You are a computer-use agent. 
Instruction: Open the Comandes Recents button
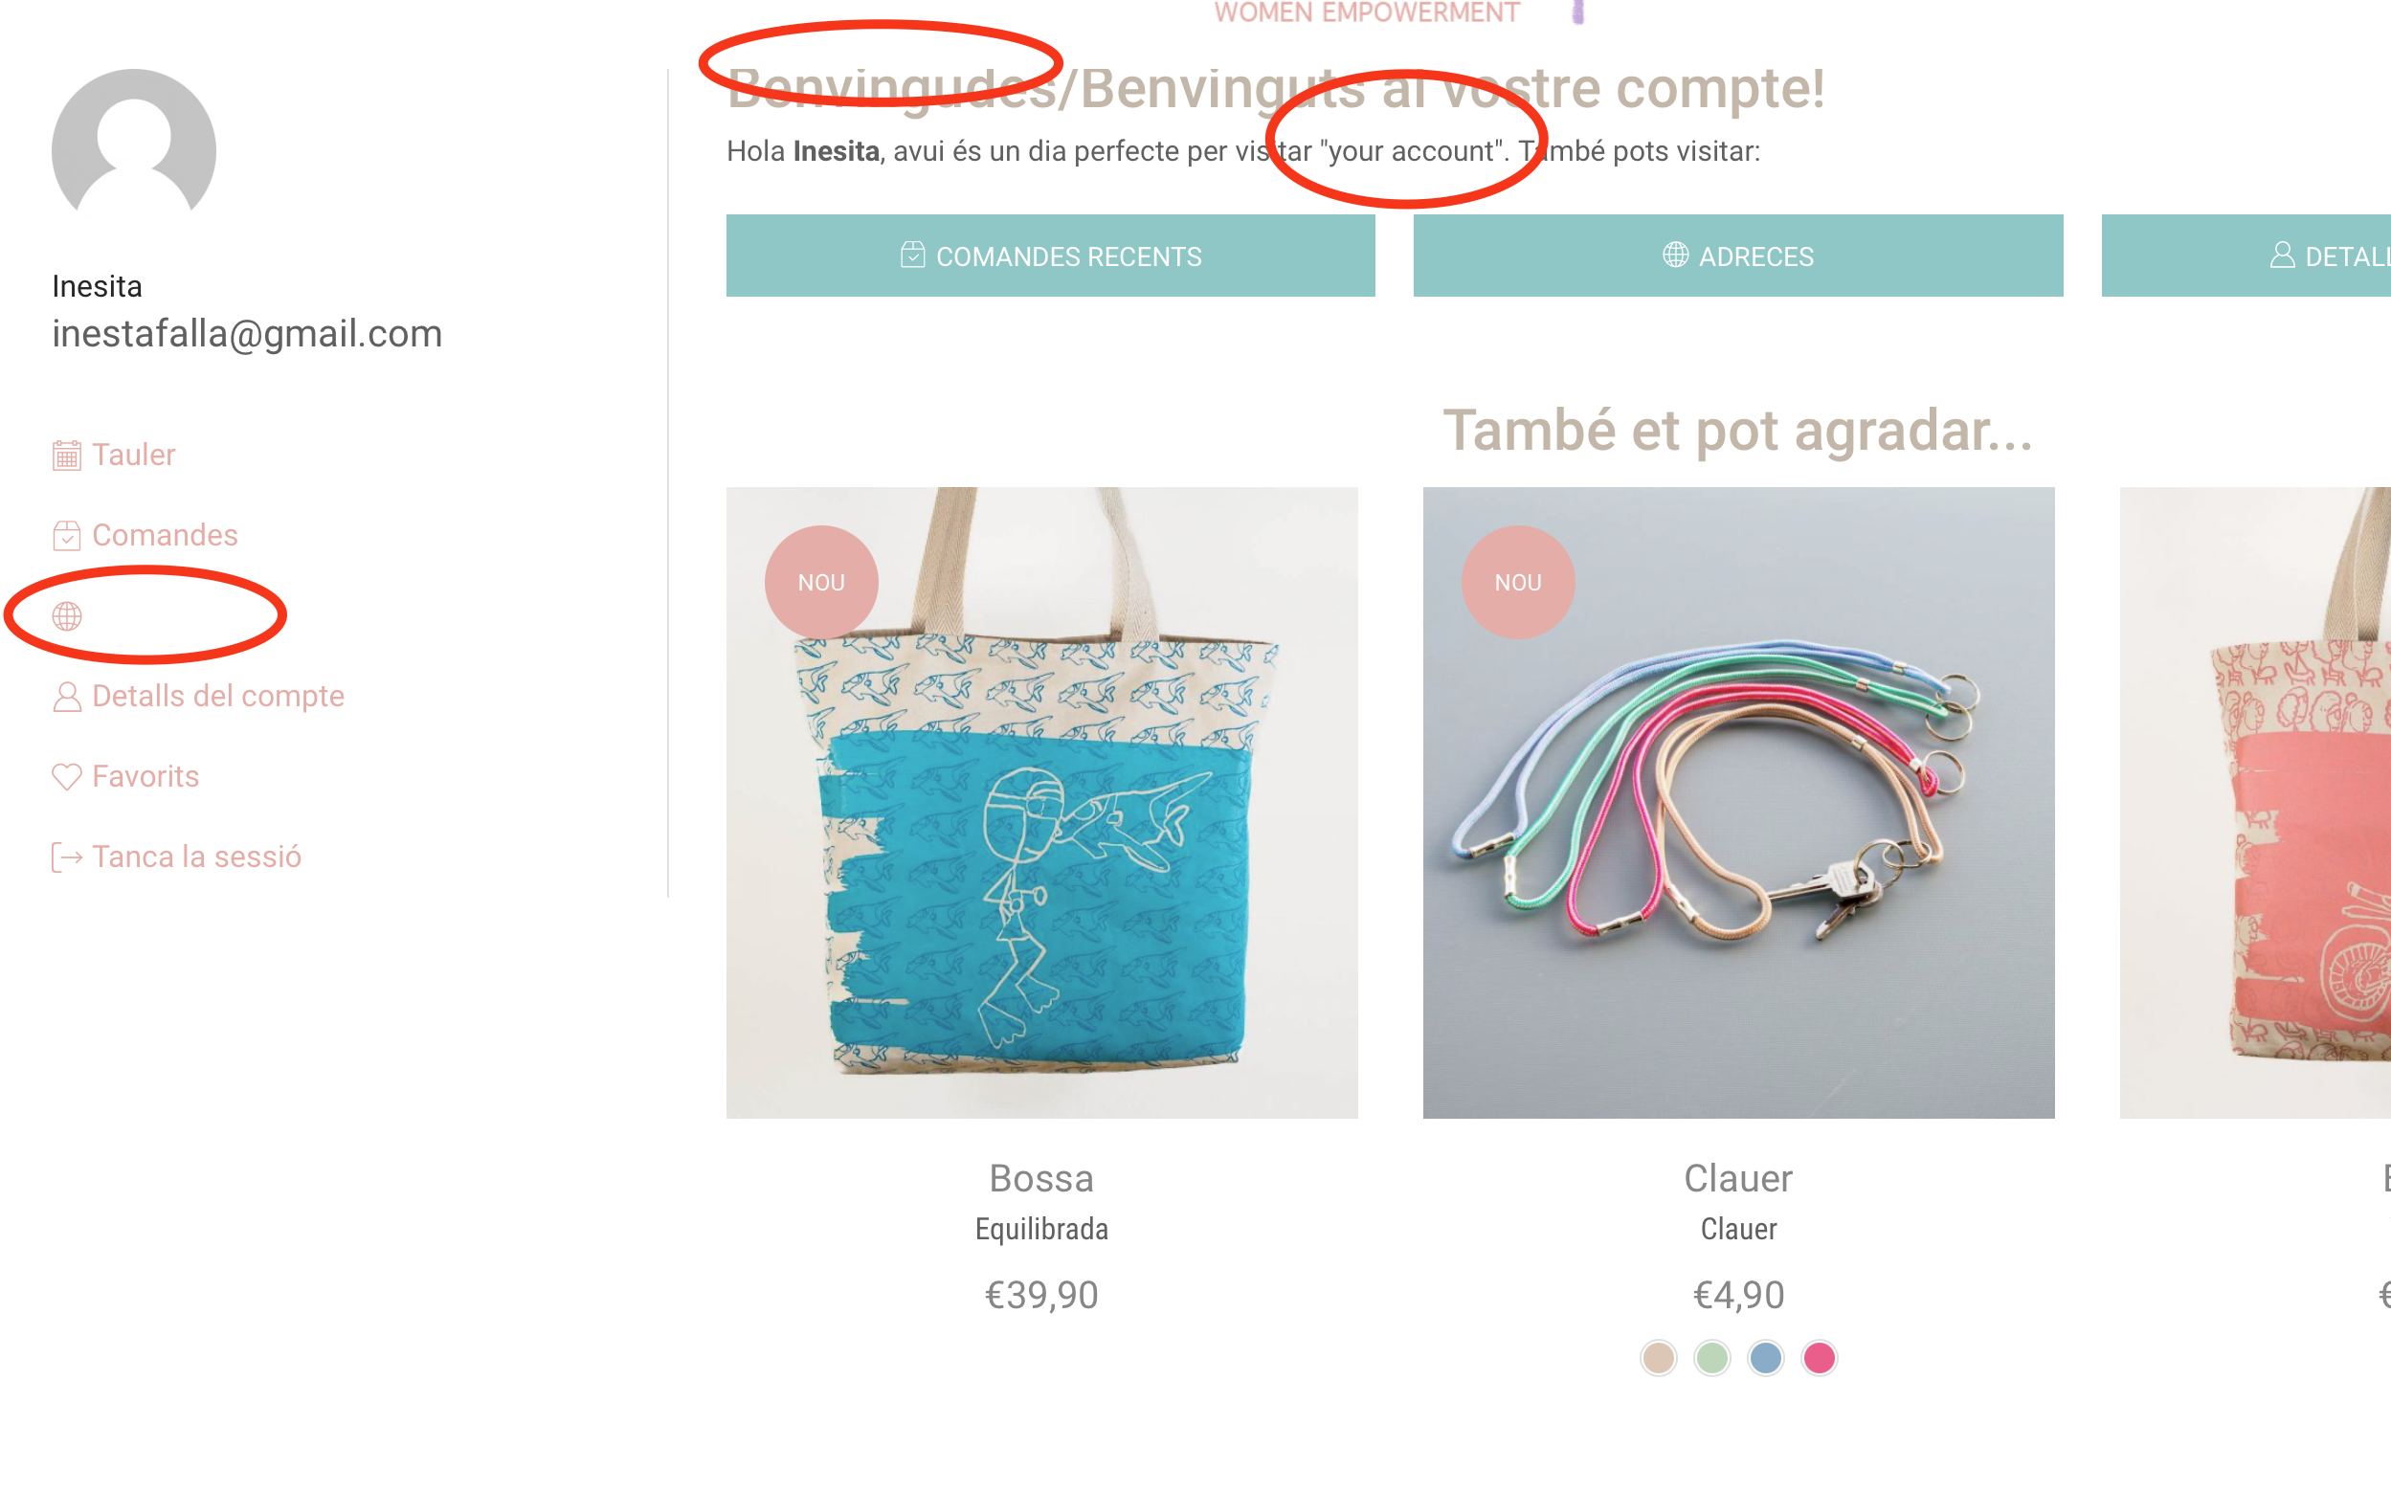pos(1051,256)
